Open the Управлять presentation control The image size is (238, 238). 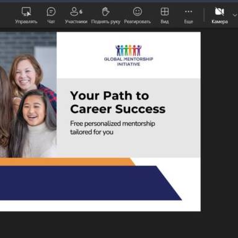coord(26,15)
